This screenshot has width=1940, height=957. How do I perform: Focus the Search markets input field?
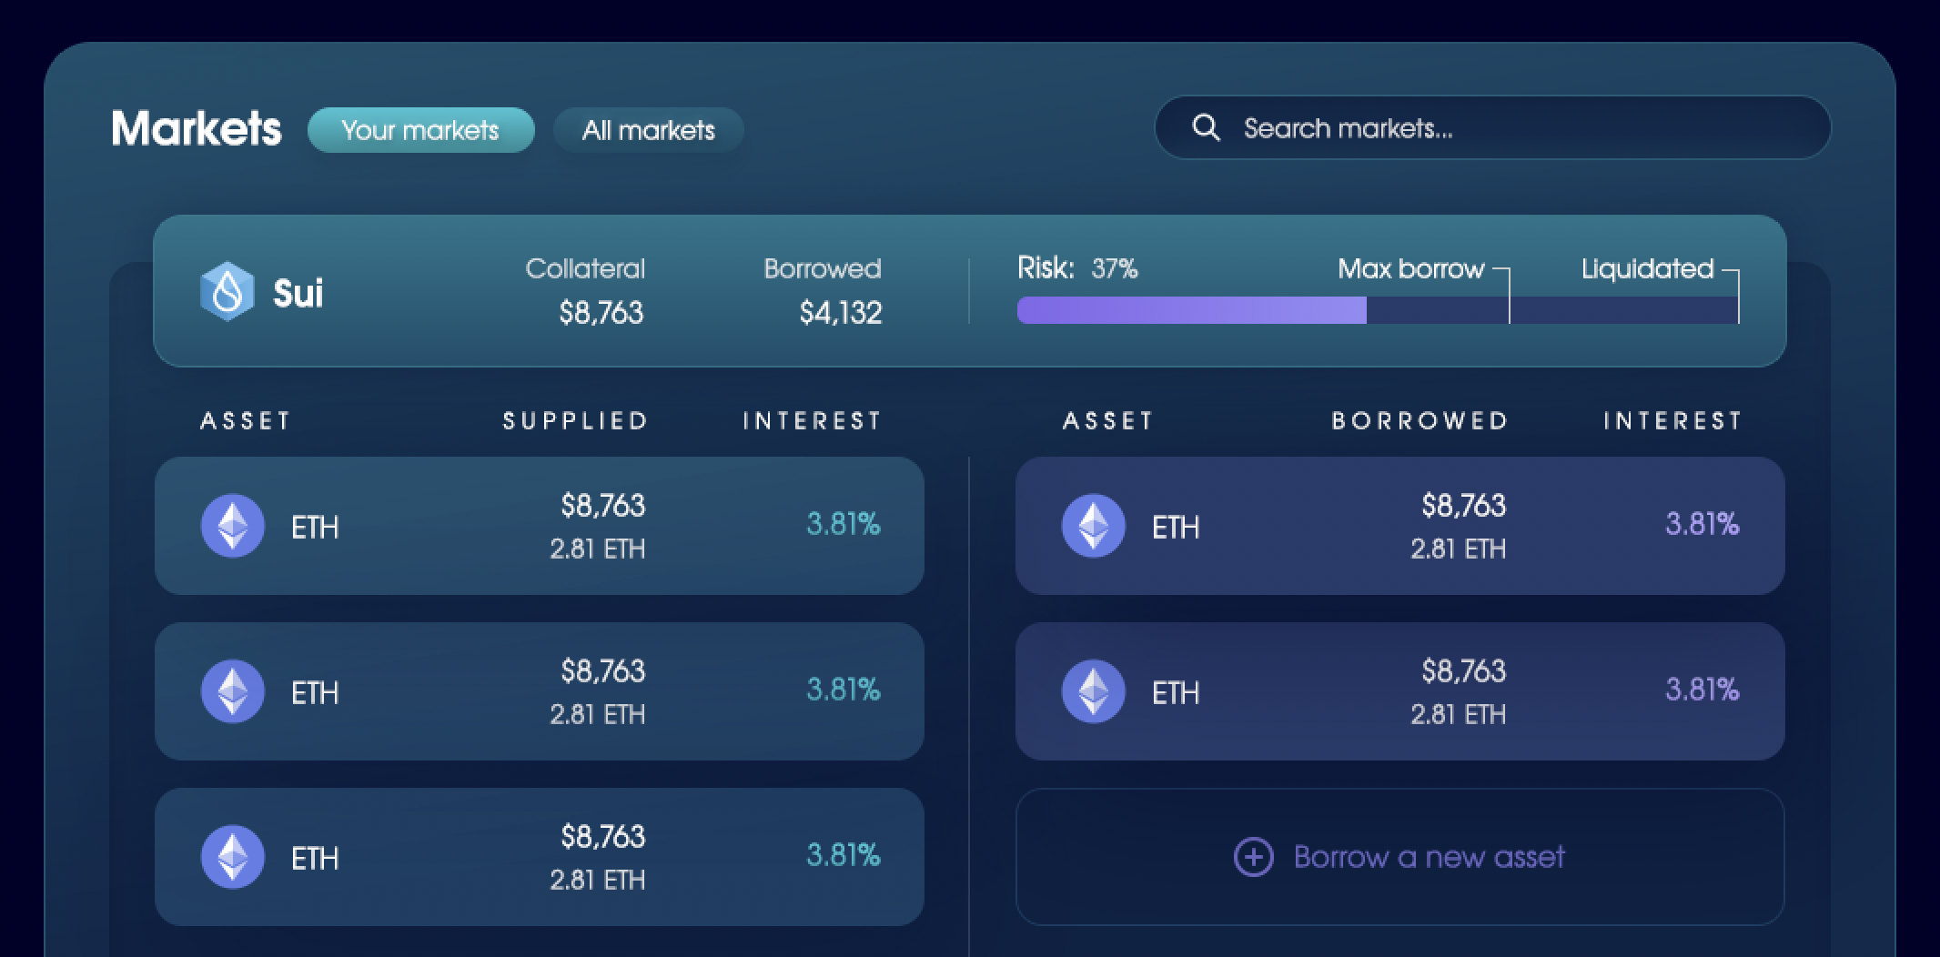tap(1492, 128)
